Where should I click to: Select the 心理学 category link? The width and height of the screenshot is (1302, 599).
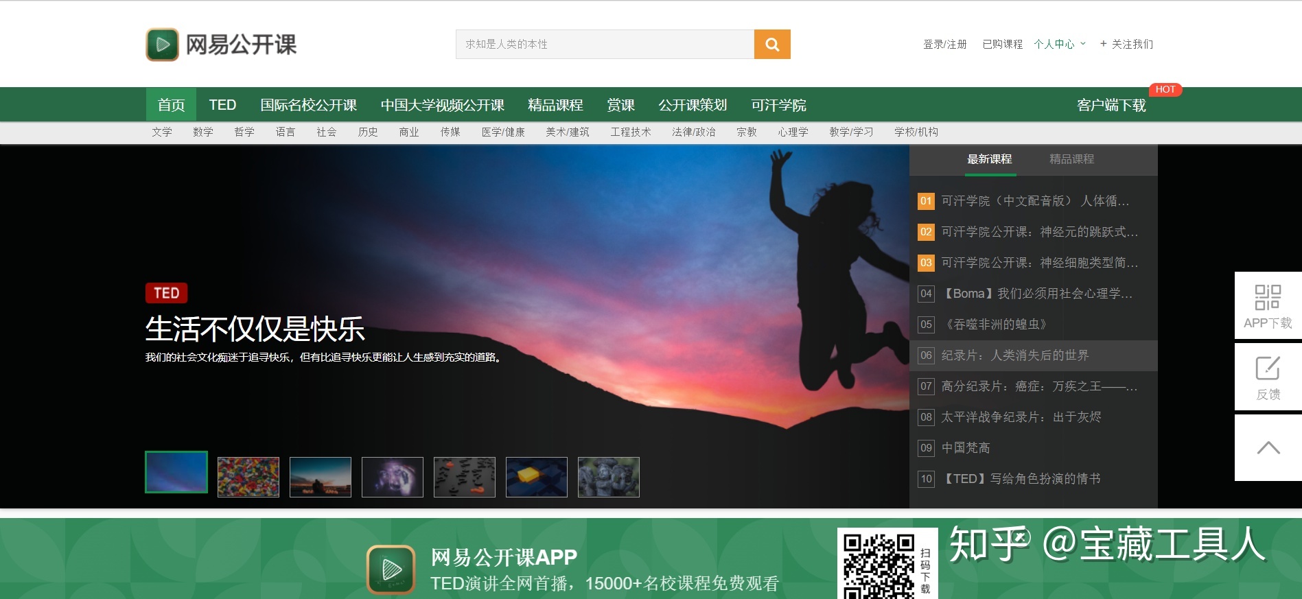coord(793,132)
